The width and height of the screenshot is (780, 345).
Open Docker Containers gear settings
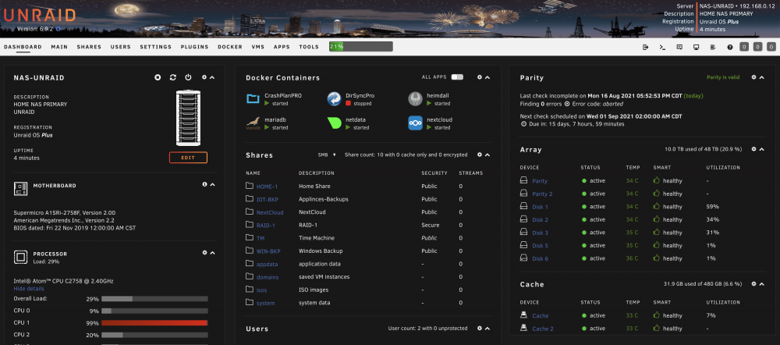click(480, 77)
